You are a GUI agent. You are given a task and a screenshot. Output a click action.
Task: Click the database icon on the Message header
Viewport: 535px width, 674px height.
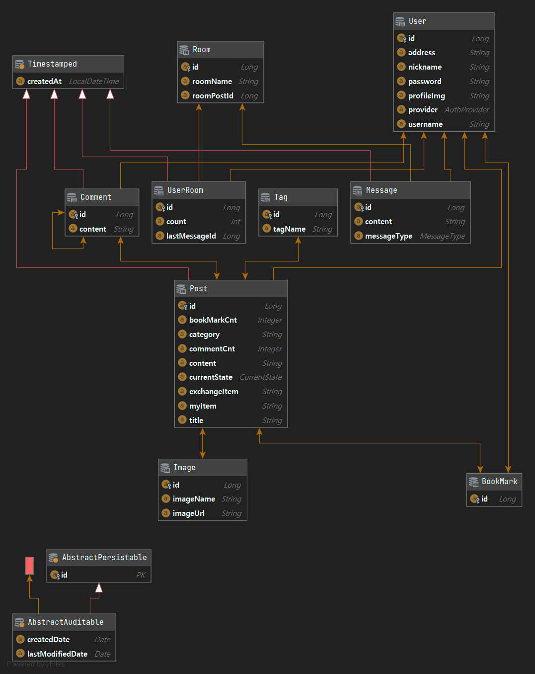pyautogui.click(x=357, y=190)
